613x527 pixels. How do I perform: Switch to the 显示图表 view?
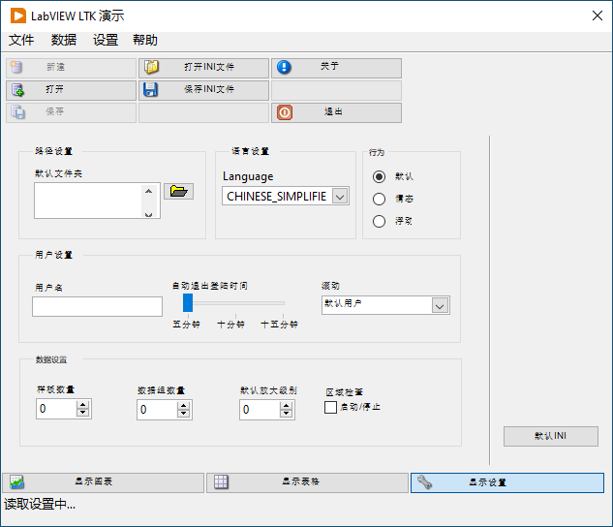point(104,482)
